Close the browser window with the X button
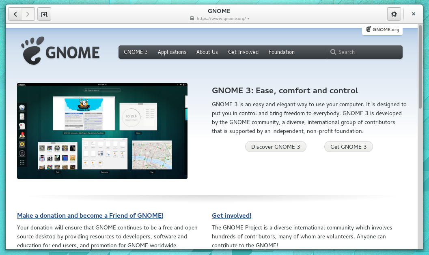 [x=414, y=14]
